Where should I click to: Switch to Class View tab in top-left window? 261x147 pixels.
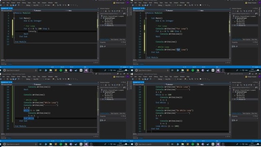pos(122,39)
